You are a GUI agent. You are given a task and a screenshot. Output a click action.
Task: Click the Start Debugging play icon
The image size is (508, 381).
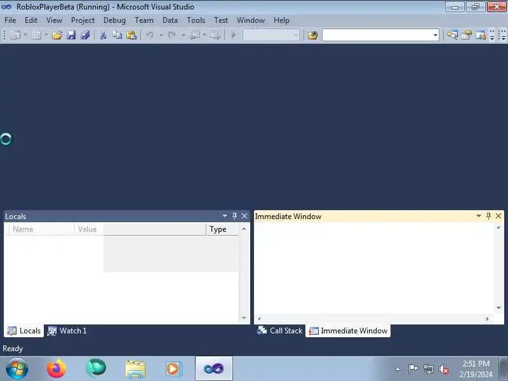234,35
